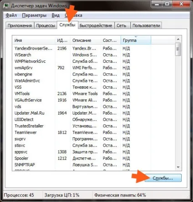Sort by the Описание column header
The width and height of the screenshot is (193, 202).
[86, 40]
